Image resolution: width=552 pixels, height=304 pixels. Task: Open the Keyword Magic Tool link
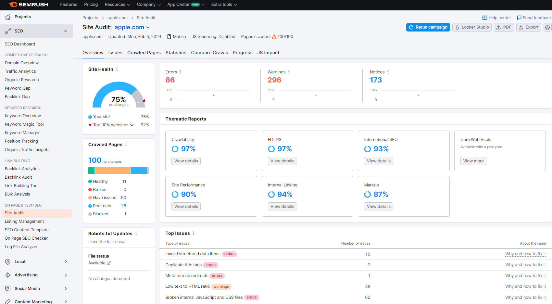click(x=24, y=124)
